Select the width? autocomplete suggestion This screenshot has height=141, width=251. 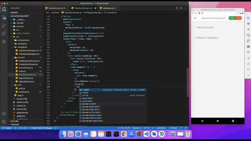(x=113, y=90)
